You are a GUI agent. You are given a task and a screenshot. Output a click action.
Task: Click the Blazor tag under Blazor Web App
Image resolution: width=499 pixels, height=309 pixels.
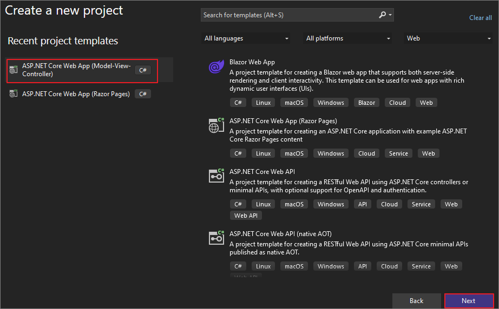[366, 103]
